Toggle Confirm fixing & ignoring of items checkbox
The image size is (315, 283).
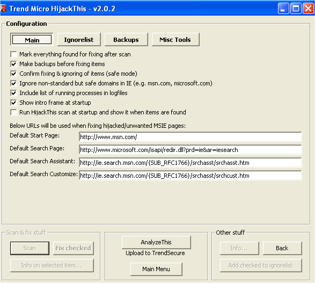[13, 74]
